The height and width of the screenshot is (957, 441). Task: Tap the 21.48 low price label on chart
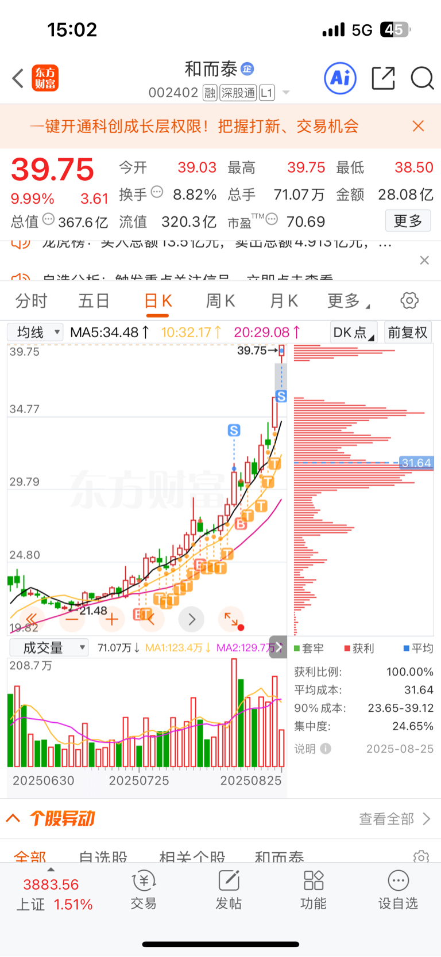[x=93, y=611]
